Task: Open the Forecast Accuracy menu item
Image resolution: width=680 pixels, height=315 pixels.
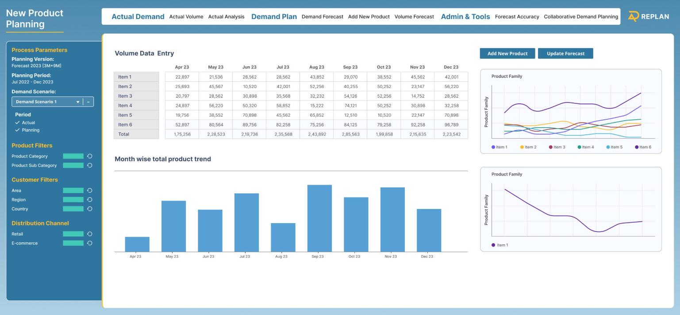Action: 517,17
